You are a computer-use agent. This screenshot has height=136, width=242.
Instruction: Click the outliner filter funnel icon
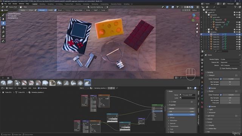(235, 7)
